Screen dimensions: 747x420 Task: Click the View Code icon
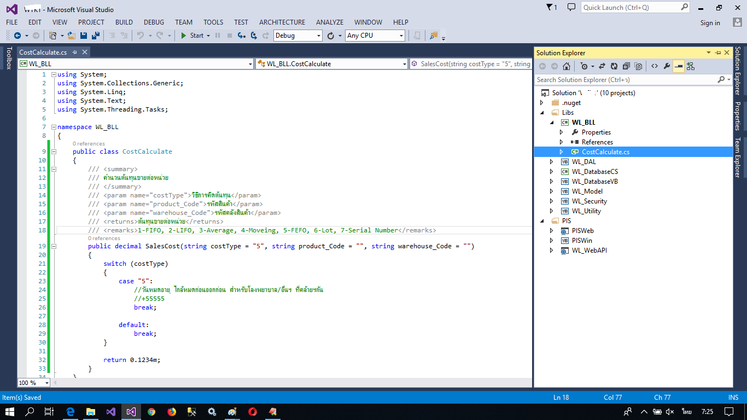pos(654,66)
